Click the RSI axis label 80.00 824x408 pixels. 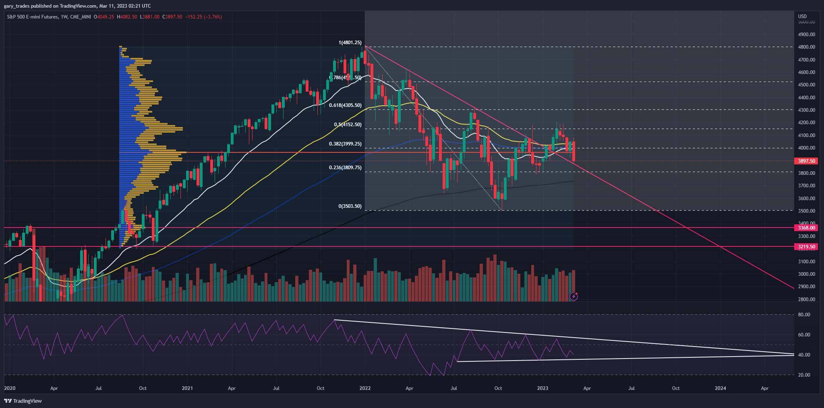804,315
